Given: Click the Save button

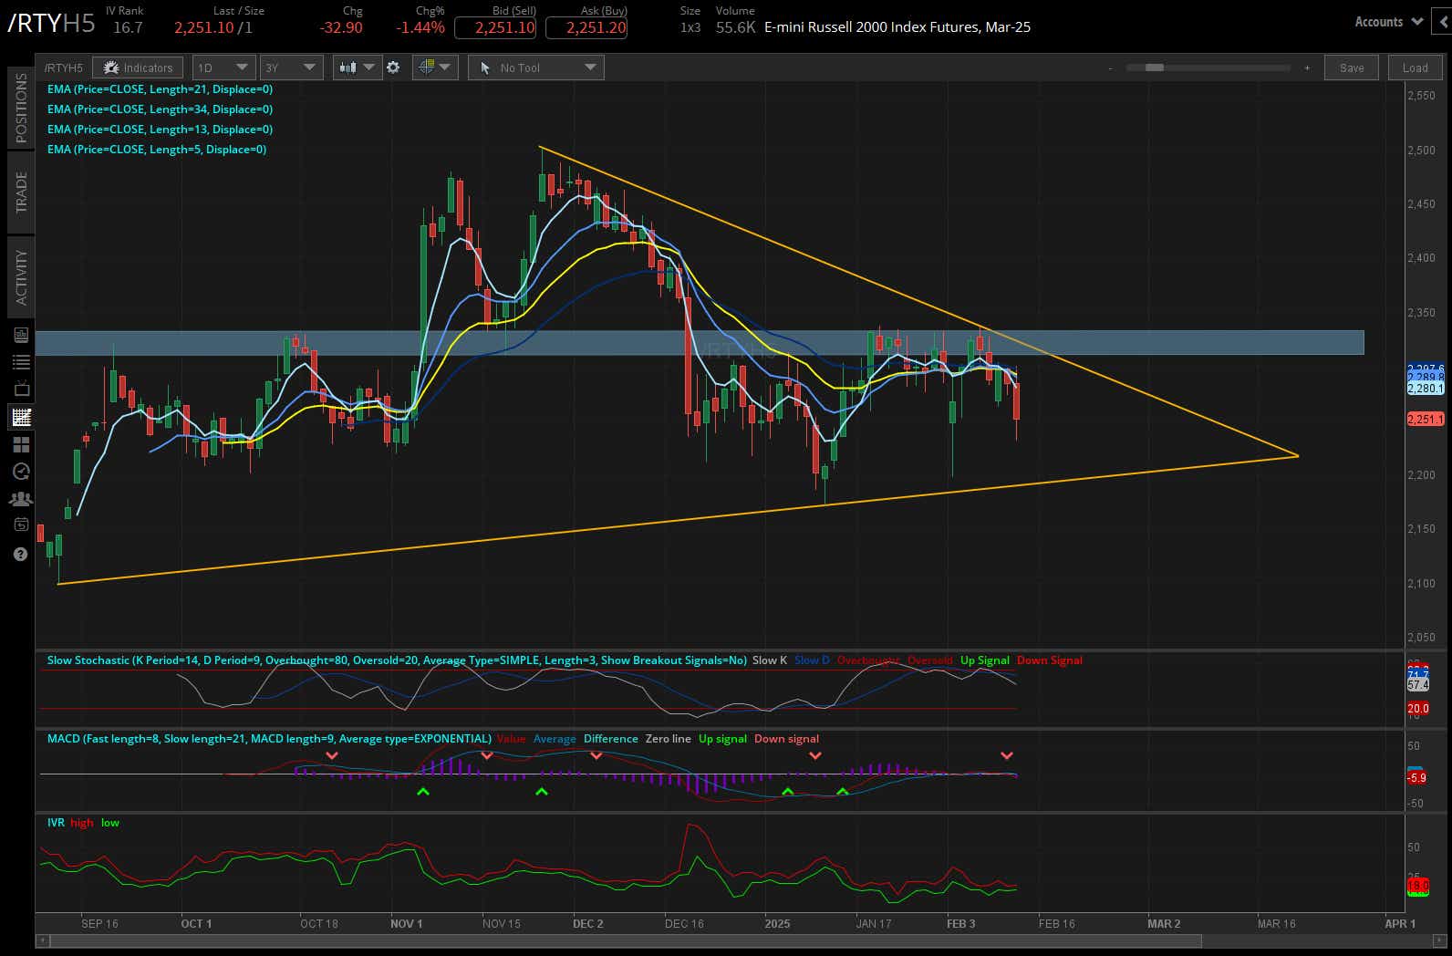Looking at the screenshot, I should 1352,68.
